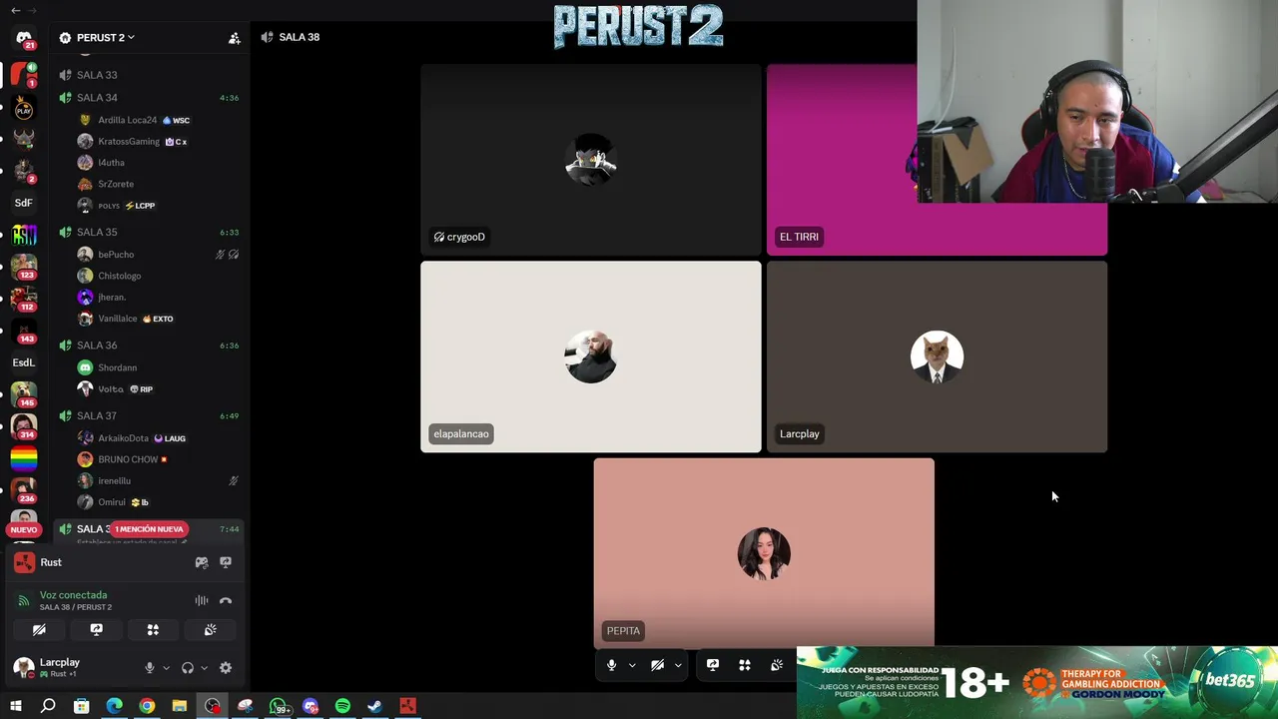This screenshot has height=719, width=1278.
Task: Open input device options beside user mic
Action: pos(166,668)
